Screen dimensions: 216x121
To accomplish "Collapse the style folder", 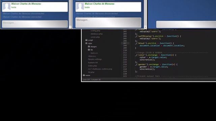I will [x=88, y=43].
